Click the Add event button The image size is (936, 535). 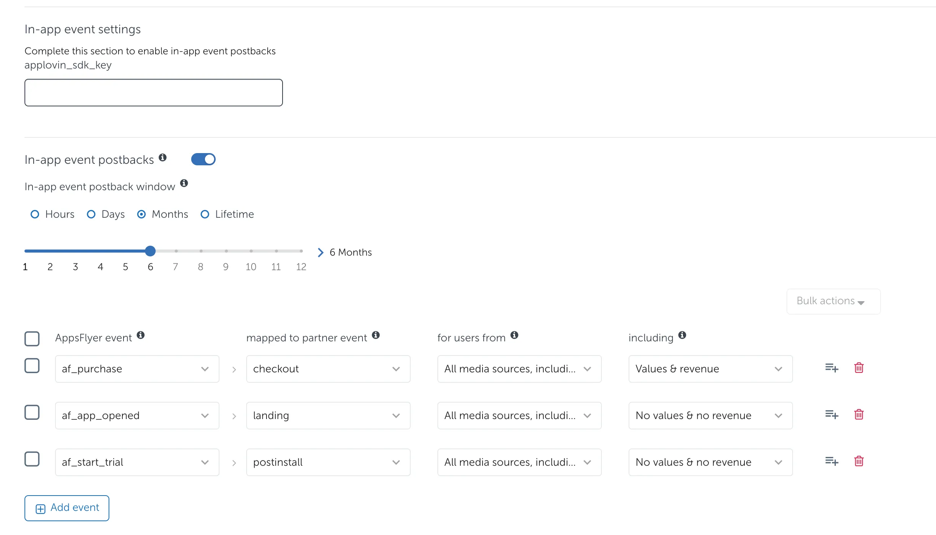pyautogui.click(x=67, y=508)
